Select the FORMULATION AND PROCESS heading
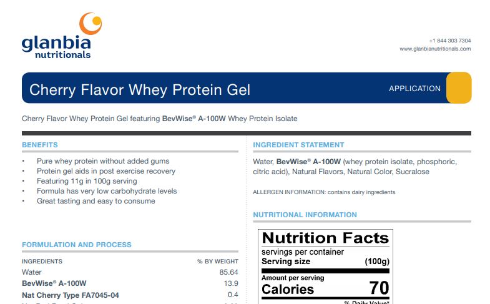This screenshot has width=490, height=304. tap(77, 245)
